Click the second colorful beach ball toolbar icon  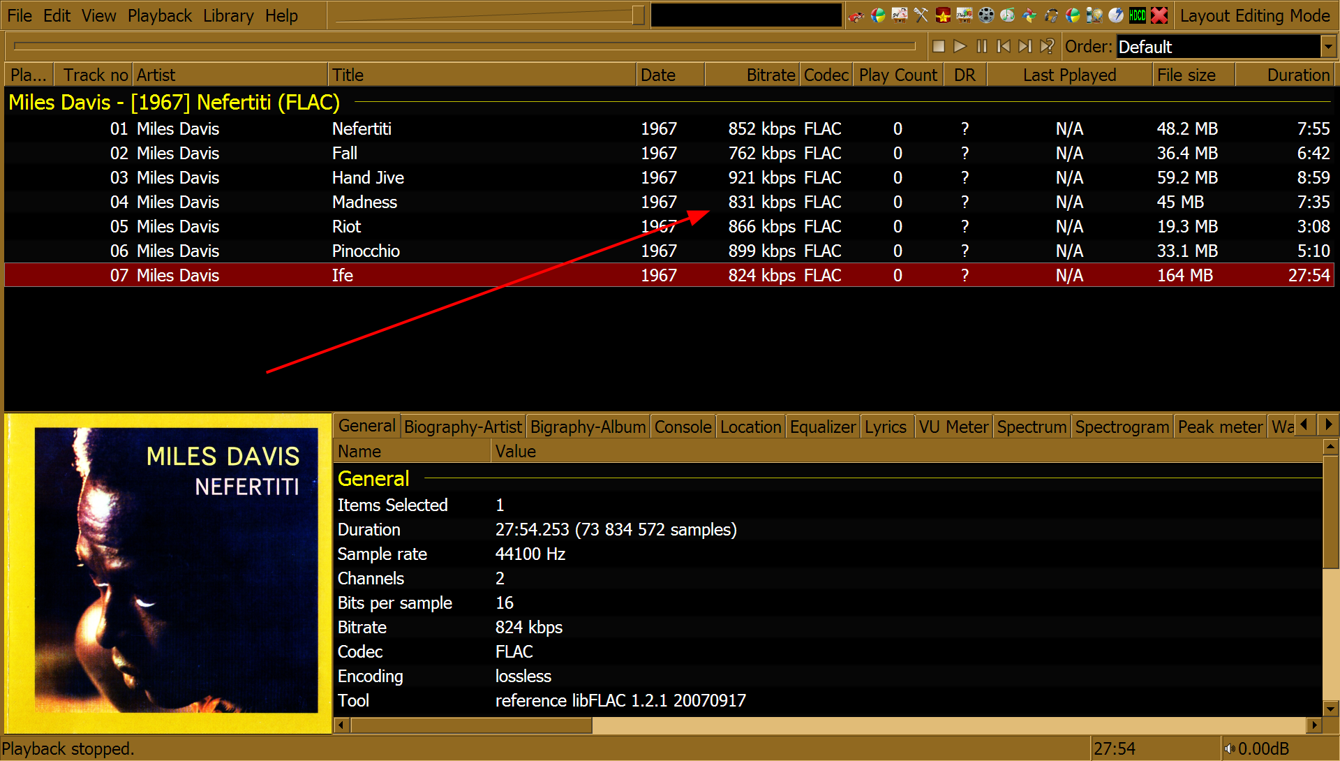(1073, 15)
